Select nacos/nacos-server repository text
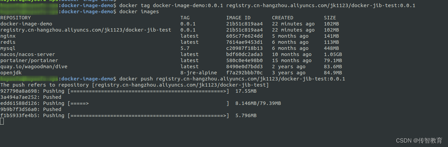This screenshot has height=147, width=448. click(27, 54)
